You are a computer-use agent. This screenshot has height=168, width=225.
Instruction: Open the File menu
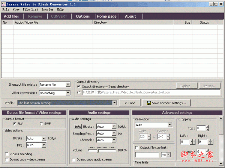coord(6,9)
